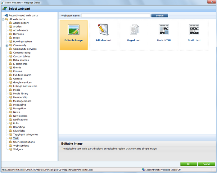Click the folder icon beside Widgets

tap(10, 150)
